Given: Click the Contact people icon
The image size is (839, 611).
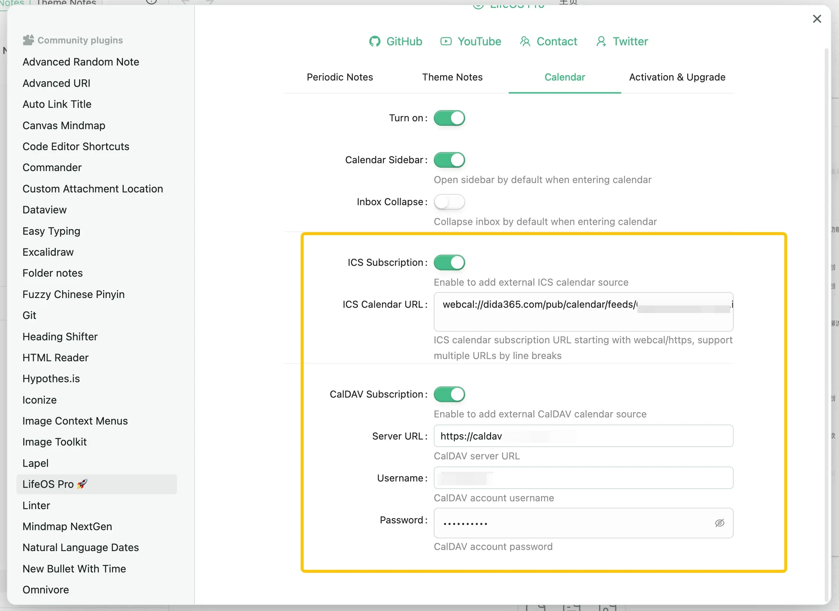Looking at the screenshot, I should (525, 42).
